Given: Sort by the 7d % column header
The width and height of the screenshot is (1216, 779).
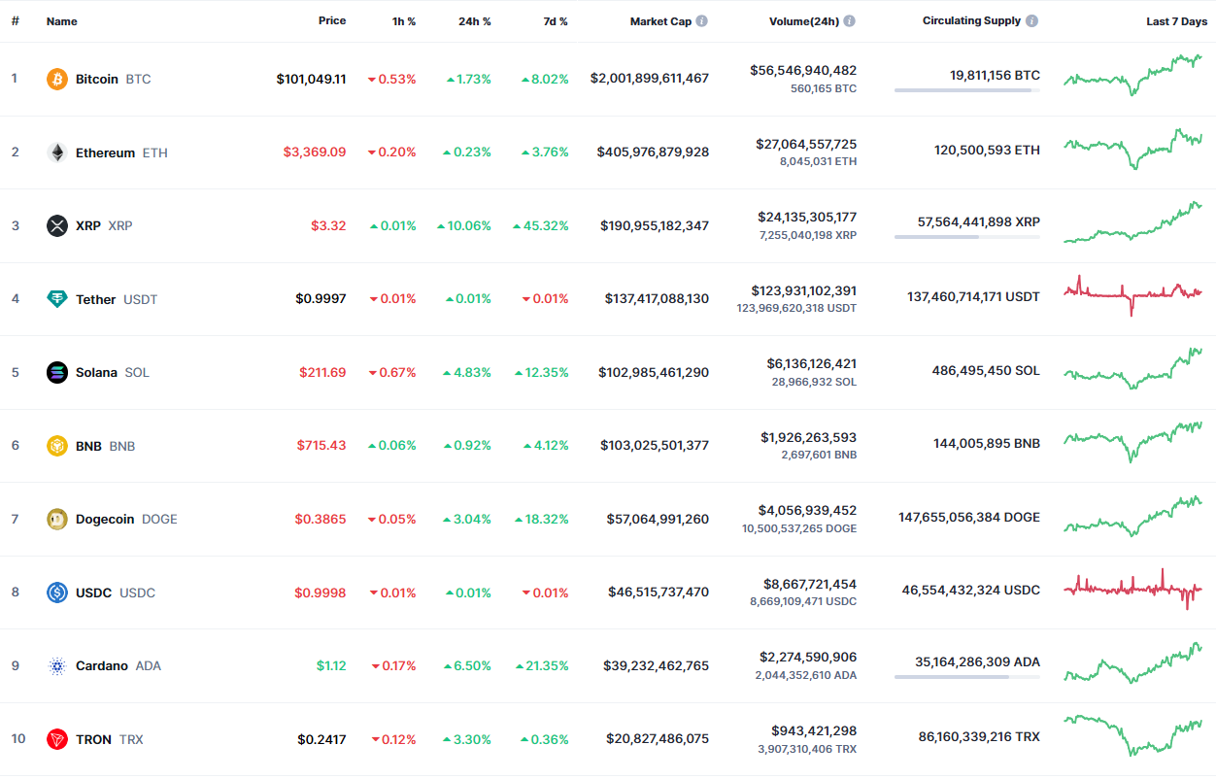Looking at the screenshot, I should (556, 20).
